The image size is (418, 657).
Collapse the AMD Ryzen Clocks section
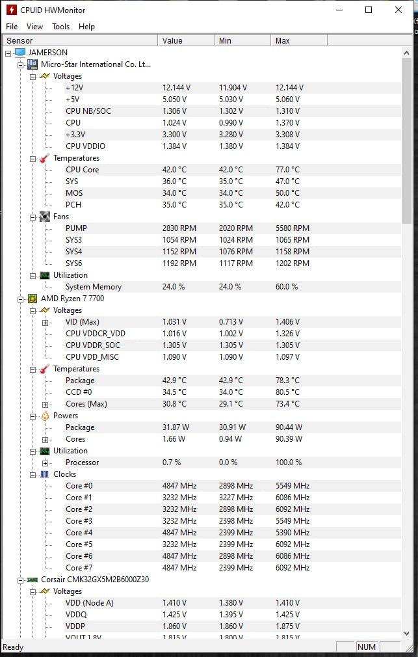[x=33, y=474]
